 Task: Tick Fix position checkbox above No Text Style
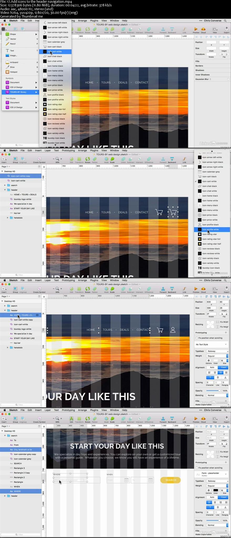(x=197, y=338)
